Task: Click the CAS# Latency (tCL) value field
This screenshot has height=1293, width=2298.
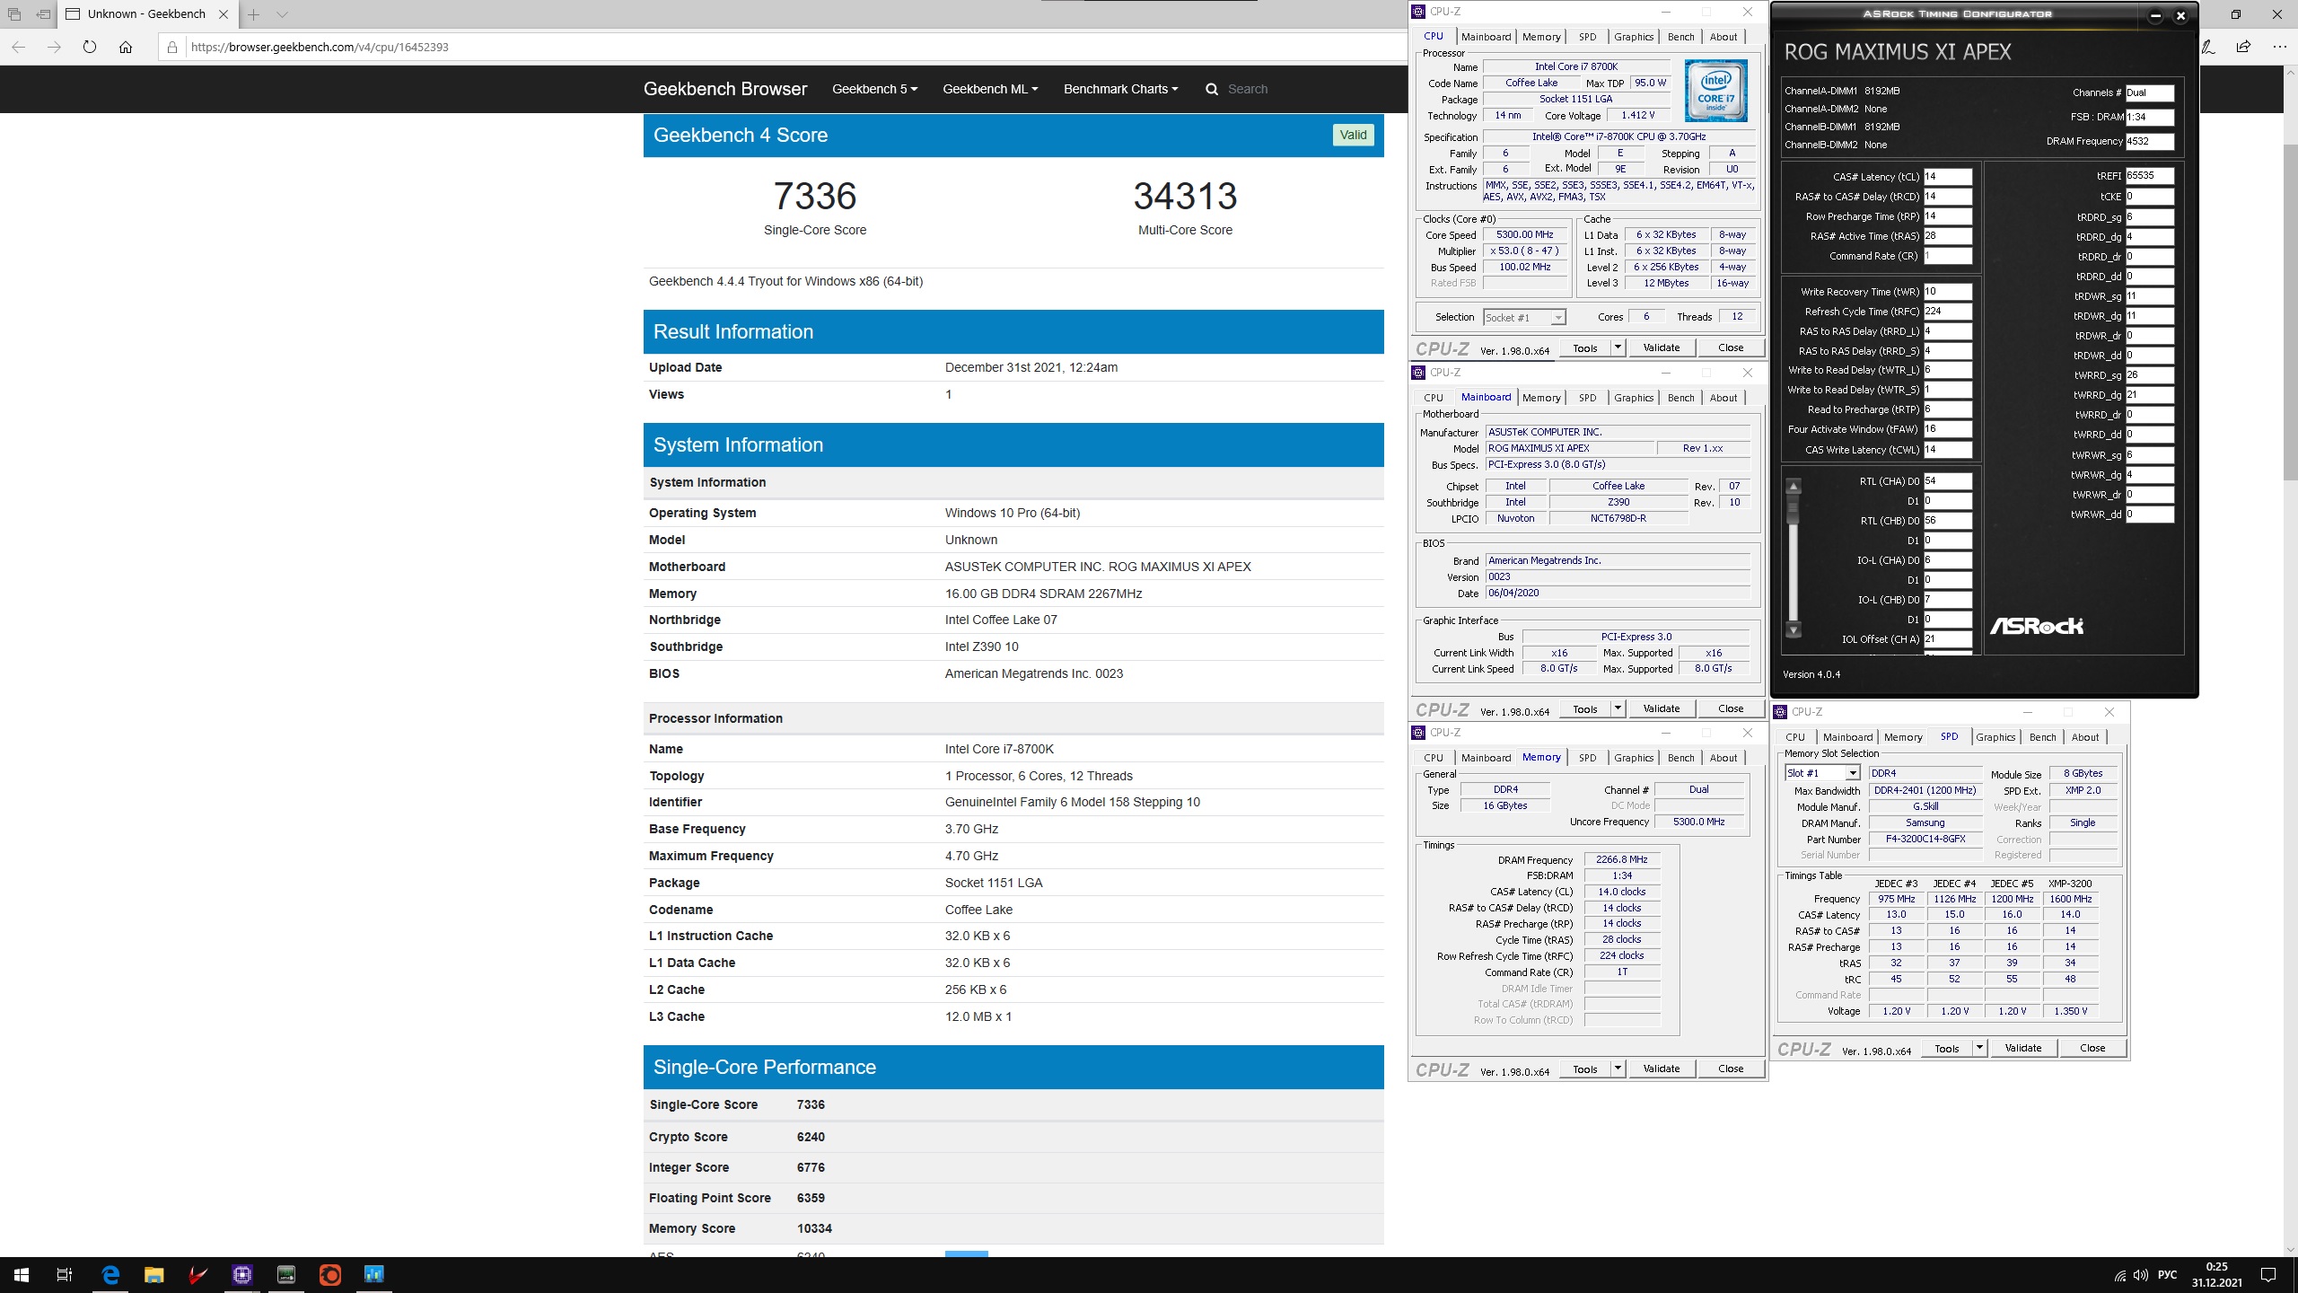Action: click(1947, 177)
